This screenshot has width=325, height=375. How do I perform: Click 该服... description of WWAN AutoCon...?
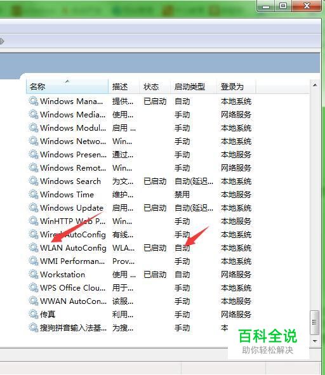click(x=123, y=301)
